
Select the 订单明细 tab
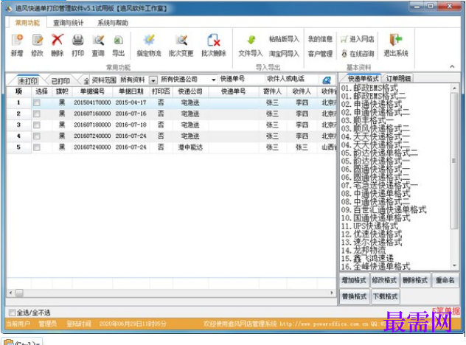(x=399, y=78)
